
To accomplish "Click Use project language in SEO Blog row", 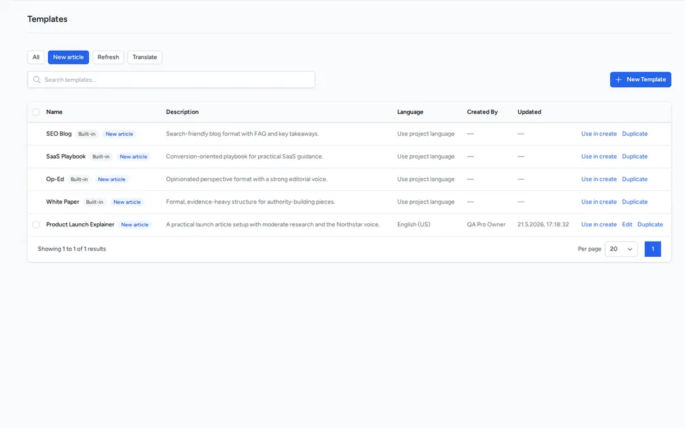I will [426, 134].
